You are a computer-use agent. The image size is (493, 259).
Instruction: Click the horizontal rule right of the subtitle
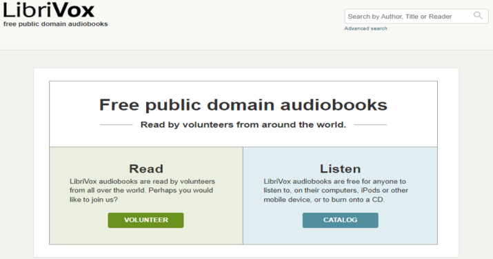(x=370, y=125)
